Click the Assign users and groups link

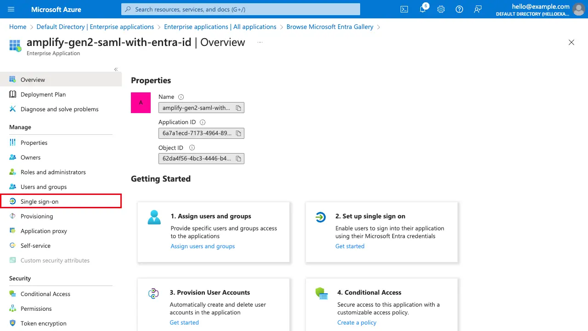(203, 246)
